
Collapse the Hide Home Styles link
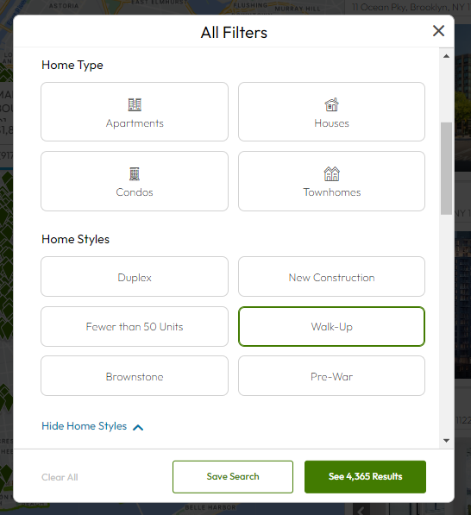[84, 426]
